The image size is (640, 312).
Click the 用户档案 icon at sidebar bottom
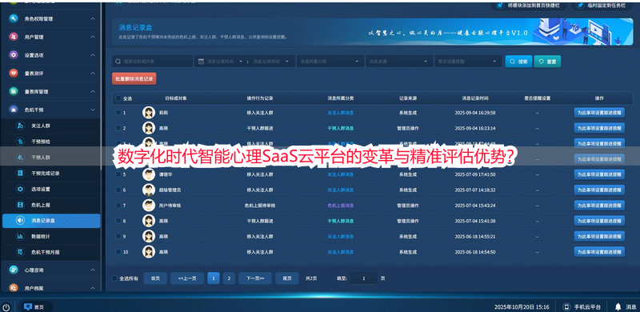click(x=14, y=288)
